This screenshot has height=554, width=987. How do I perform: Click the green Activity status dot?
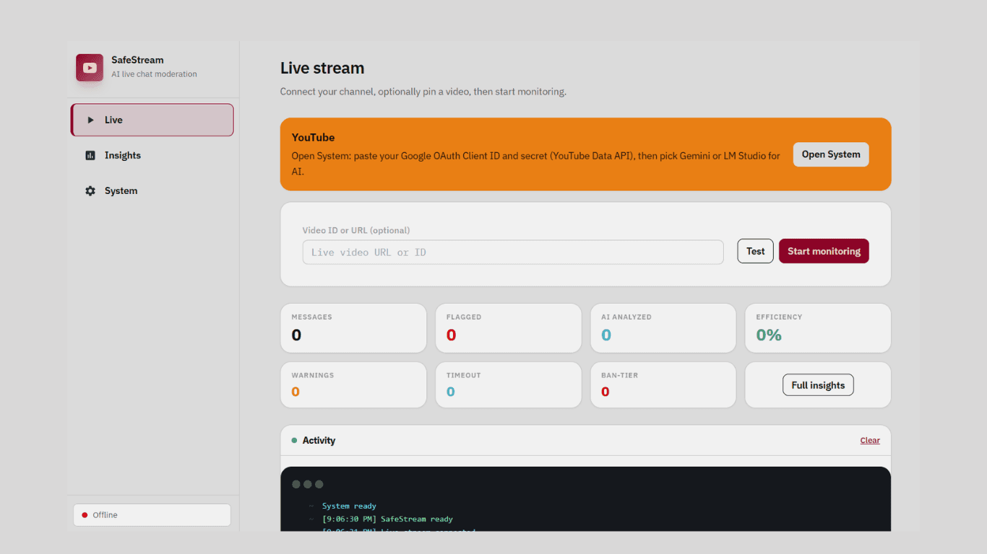coord(294,440)
